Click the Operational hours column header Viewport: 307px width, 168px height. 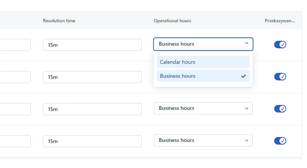[x=172, y=21]
